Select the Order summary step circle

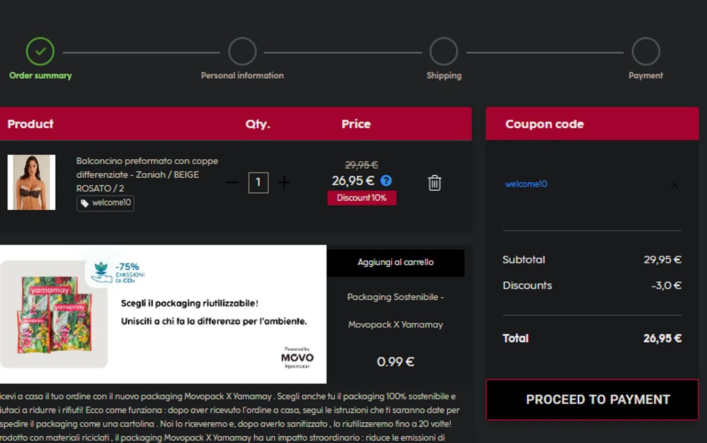40,51
